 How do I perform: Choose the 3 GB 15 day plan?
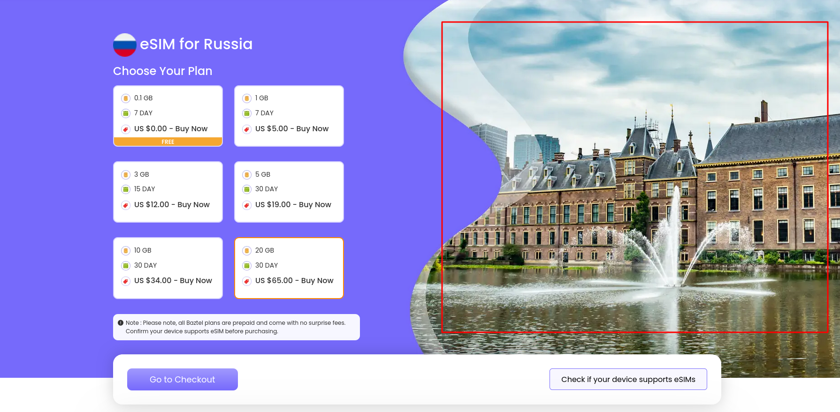tap(168, 192)
